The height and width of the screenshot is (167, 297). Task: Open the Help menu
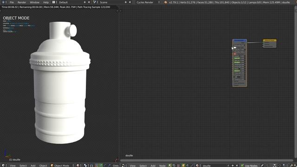46,2
